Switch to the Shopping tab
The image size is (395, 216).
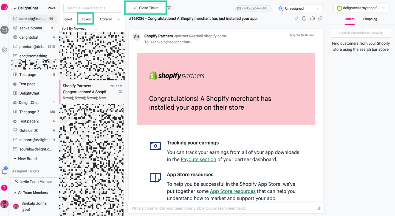[x=370, y=19]
